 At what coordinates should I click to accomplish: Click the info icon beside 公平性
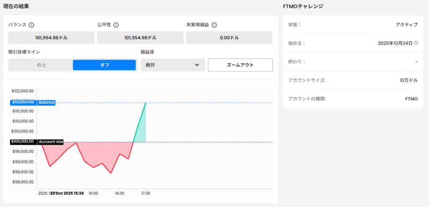[116, 25]
